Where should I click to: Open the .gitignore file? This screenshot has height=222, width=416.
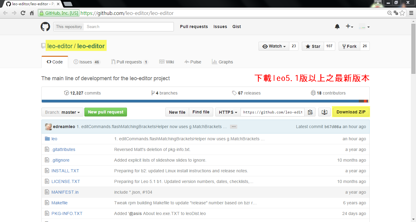[60, 160]
